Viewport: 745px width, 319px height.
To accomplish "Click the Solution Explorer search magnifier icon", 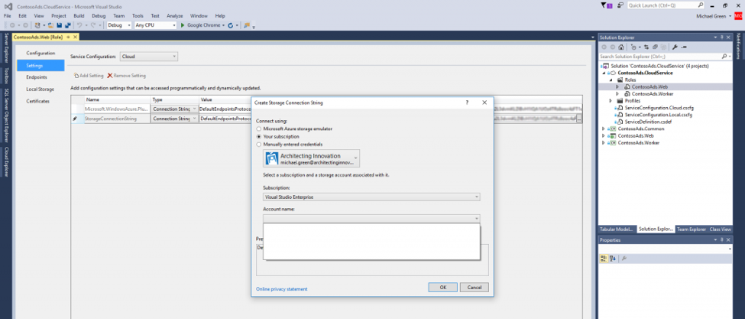I will pos(724,56).
